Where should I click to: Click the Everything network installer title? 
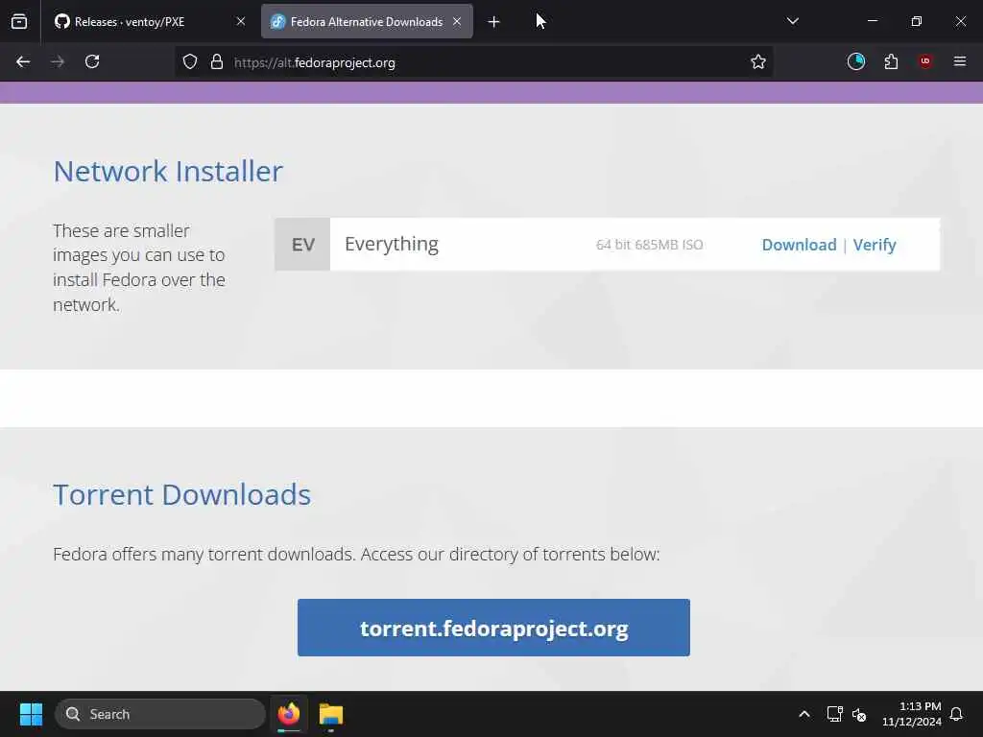pyautogui.click(x=392, y=244)
